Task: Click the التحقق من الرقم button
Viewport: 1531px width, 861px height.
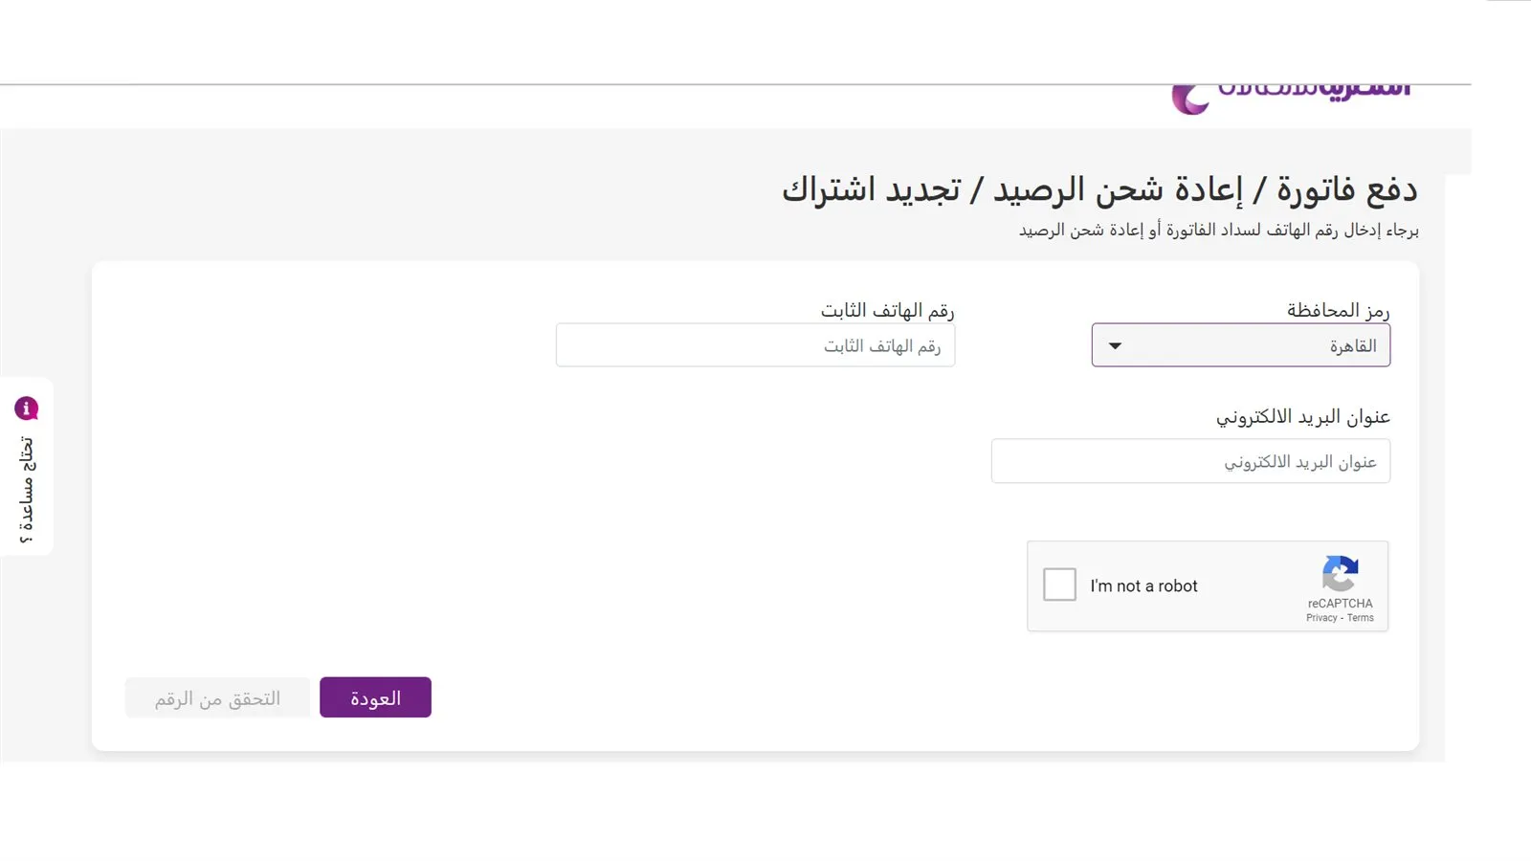Action: point(217,698)
